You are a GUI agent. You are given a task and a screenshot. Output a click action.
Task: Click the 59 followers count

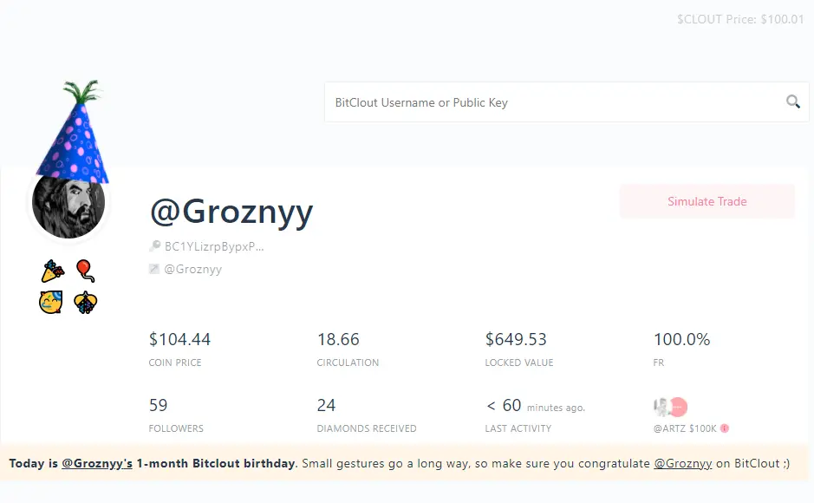[159, 405]
